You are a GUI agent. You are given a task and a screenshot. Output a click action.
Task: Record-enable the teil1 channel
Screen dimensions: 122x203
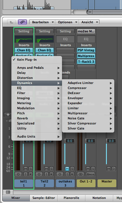pyautogui.click(x=30, y=174)
